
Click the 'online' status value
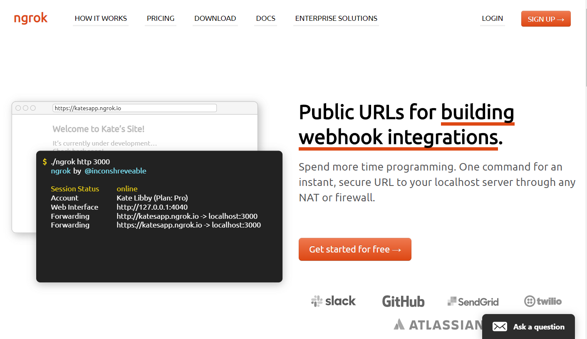127,189
